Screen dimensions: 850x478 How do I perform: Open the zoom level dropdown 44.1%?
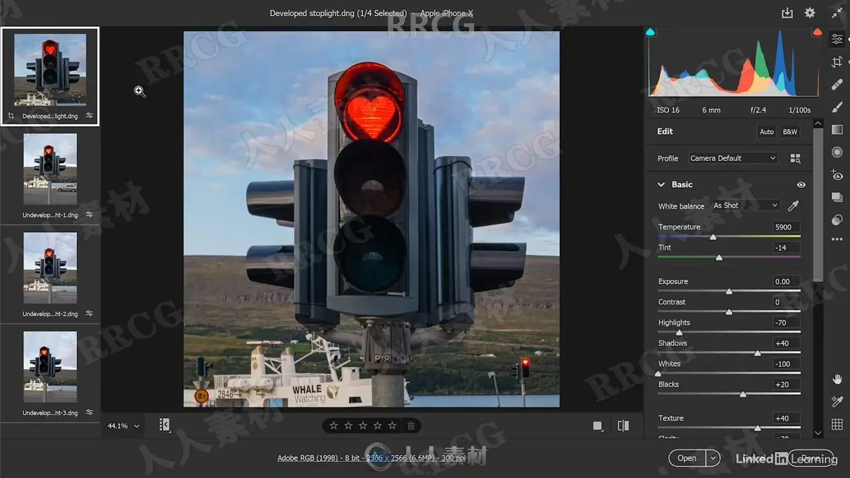[124, 426]
